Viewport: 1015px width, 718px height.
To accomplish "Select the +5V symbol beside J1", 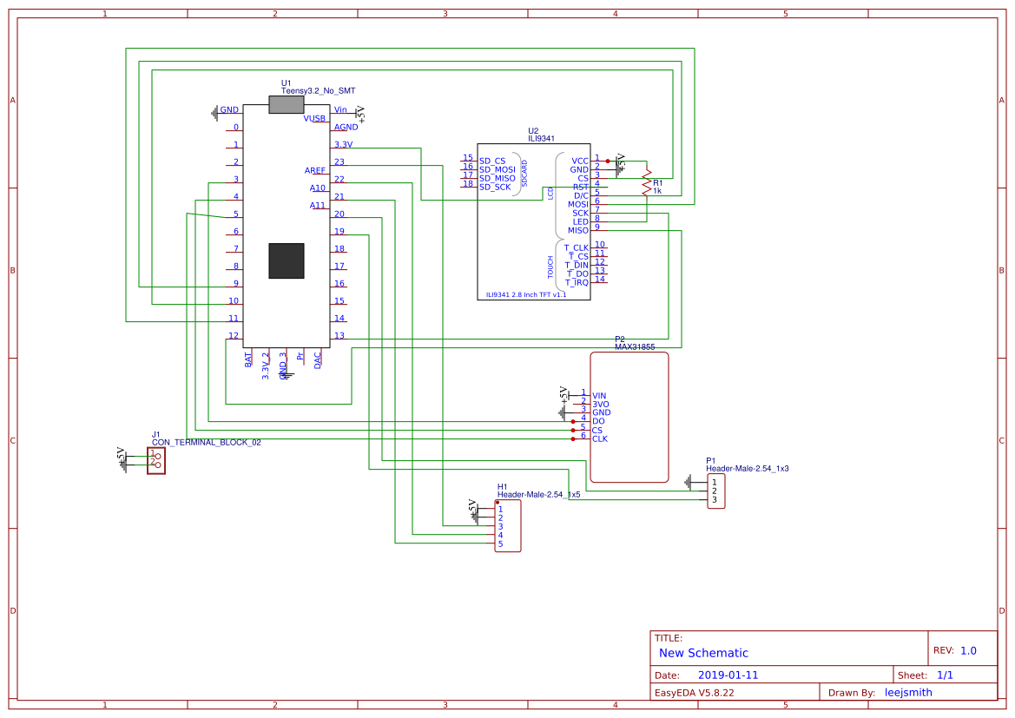I will pyautogui.click(x=124, y=453).
